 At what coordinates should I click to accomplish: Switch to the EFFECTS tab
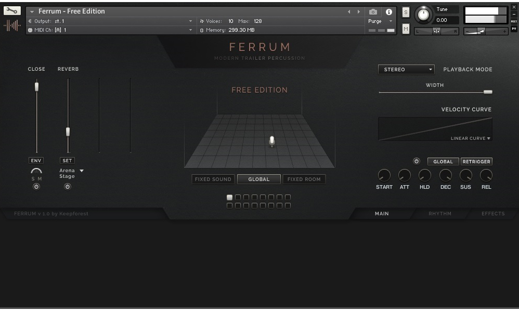point(493,214)
